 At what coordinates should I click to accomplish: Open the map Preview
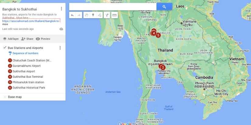[x=43, y=39]
